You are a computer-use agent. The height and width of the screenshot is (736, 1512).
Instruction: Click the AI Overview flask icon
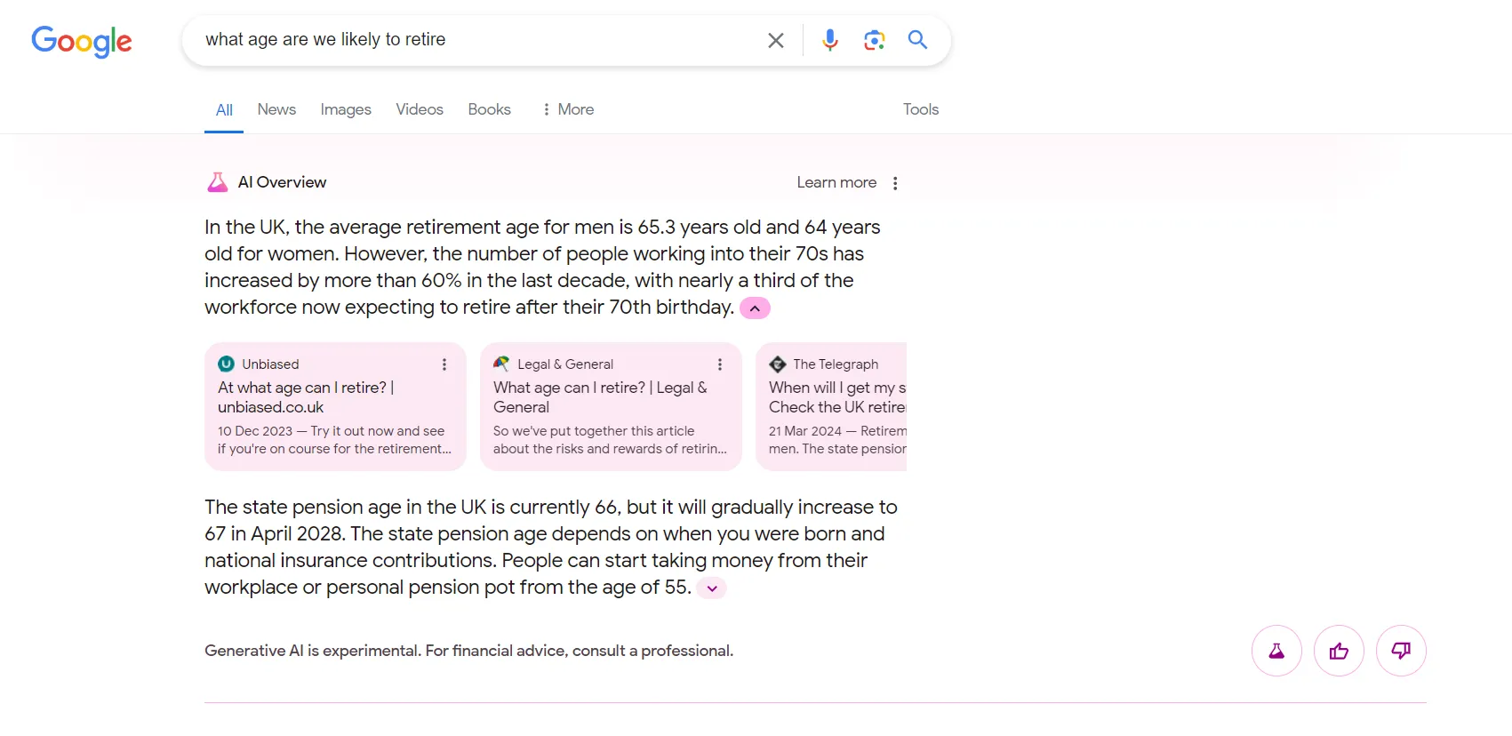(217, 181)
